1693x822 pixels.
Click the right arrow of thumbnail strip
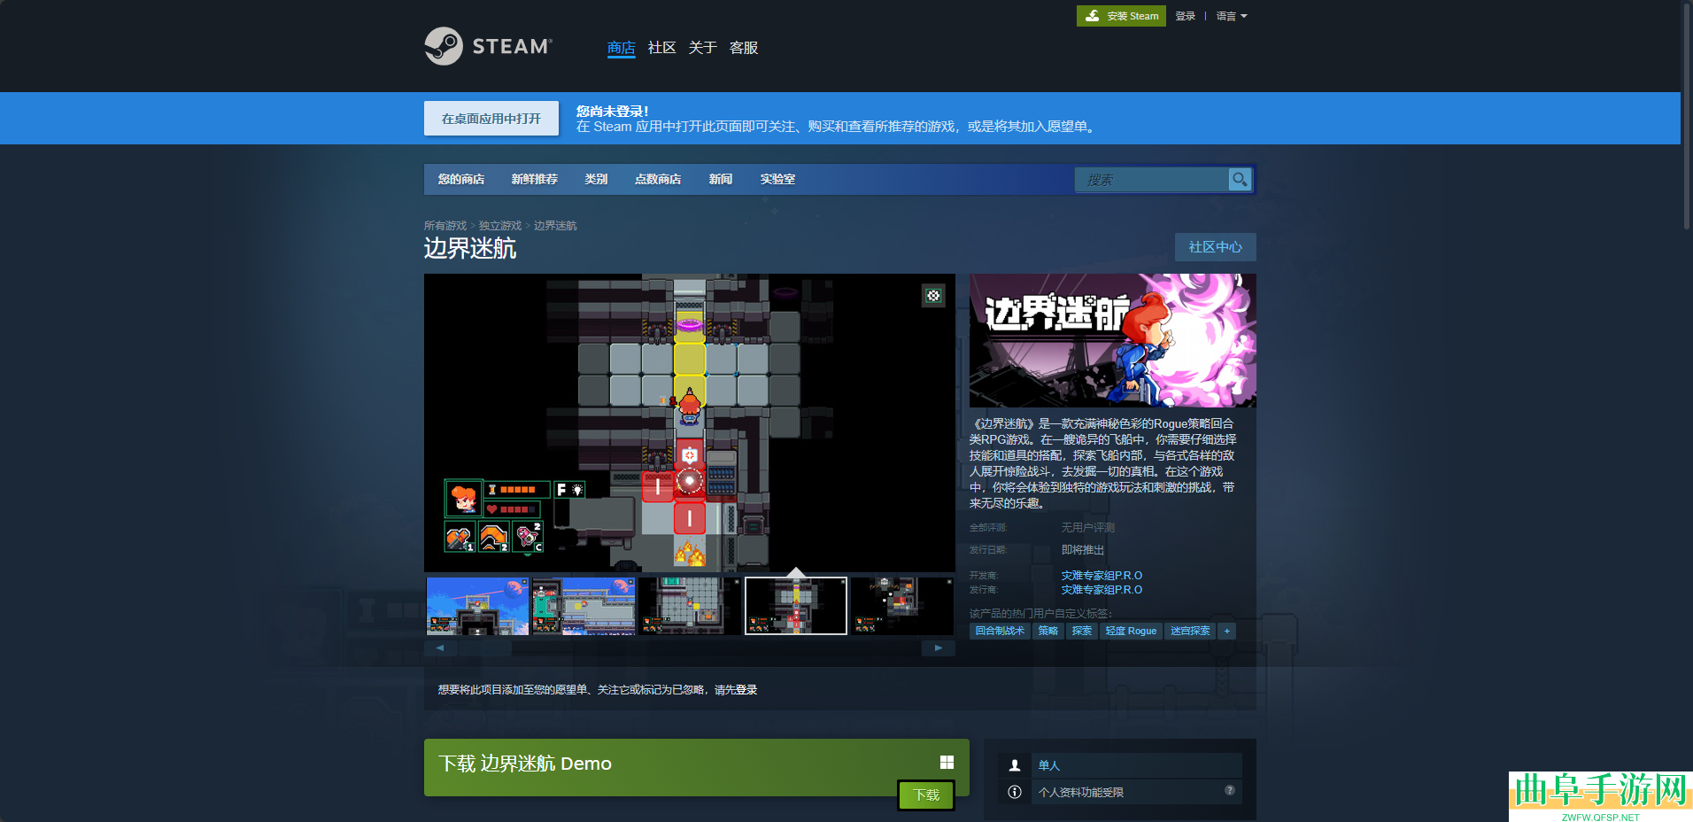coord(939,648)
